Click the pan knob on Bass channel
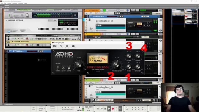199x112 pixels. (x=127, y=34)
